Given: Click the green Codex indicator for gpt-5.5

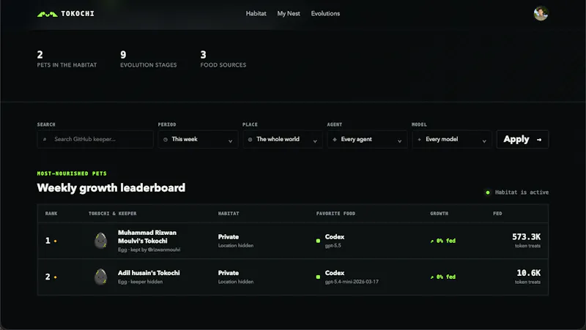Looking at the screenshot, I should click(318, 241).
